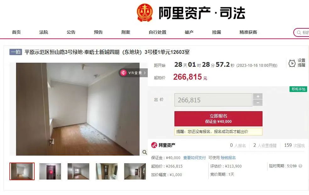Click the alarm clock 设置提醒 icon
Image resolution: width=309 pixels, height=195 pixels.
[x=292, y=63]
